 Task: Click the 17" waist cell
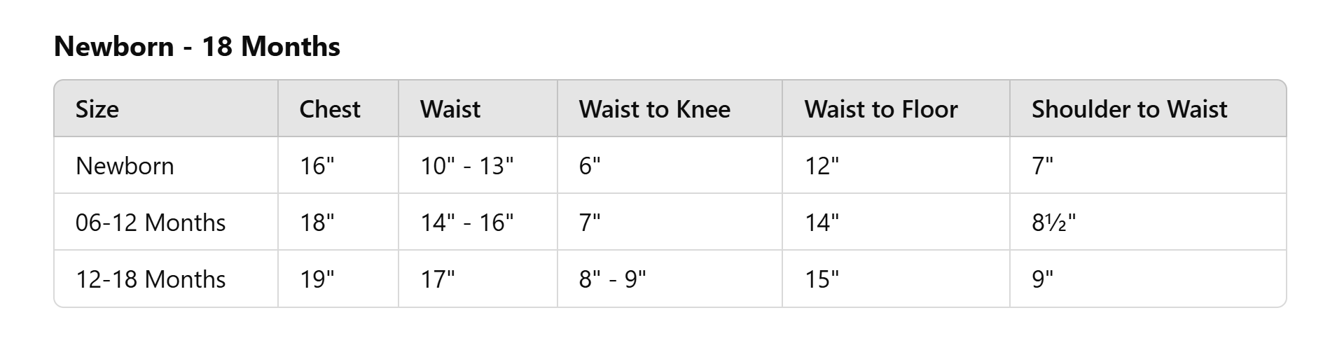tap(437, 279)
